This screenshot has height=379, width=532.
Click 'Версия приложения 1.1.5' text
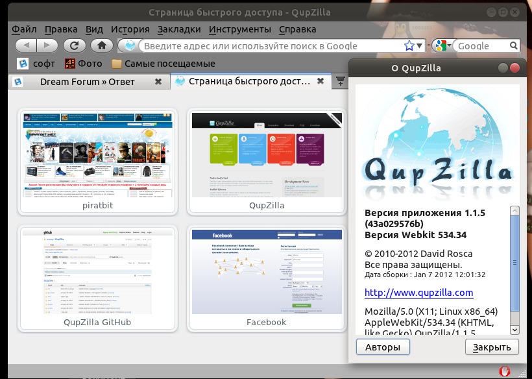click(425, 213)
